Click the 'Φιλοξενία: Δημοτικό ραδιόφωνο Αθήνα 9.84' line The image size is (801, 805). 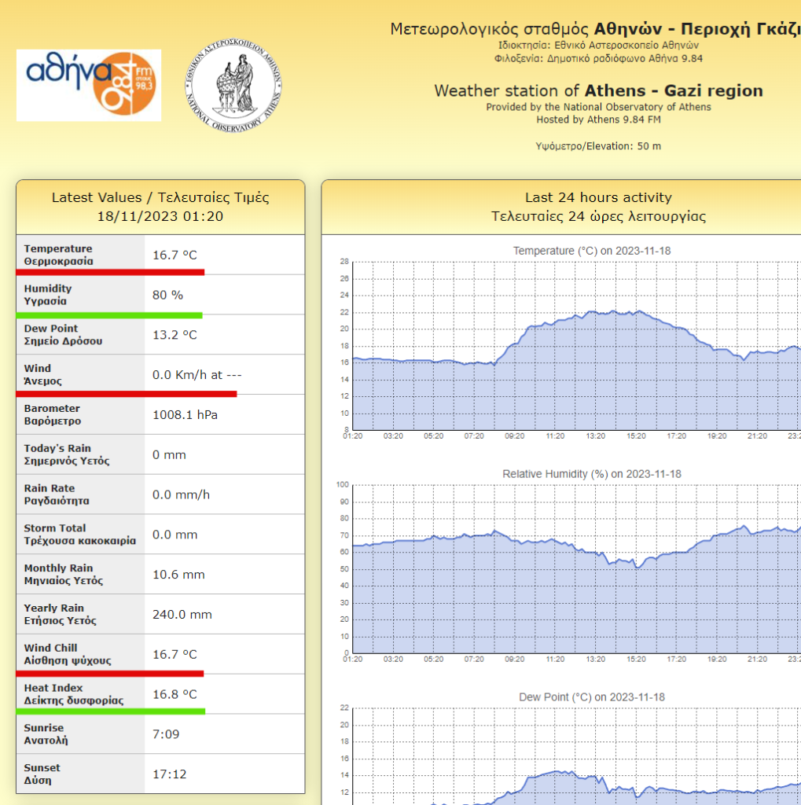click(599, 58)
